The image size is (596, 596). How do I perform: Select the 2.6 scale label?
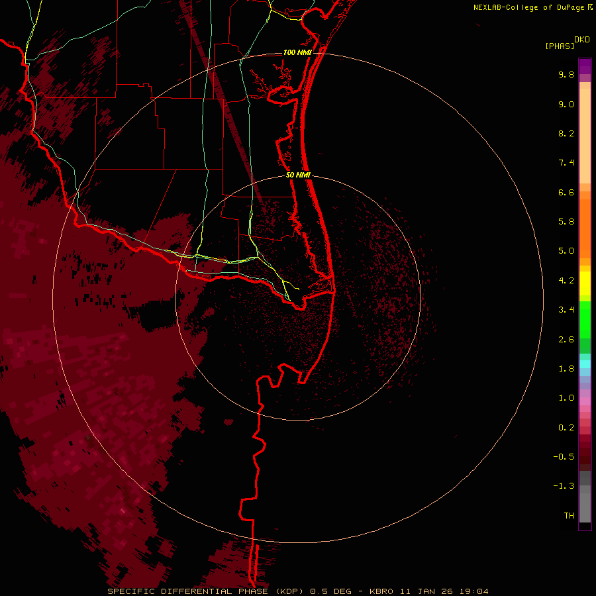[566, 340]
